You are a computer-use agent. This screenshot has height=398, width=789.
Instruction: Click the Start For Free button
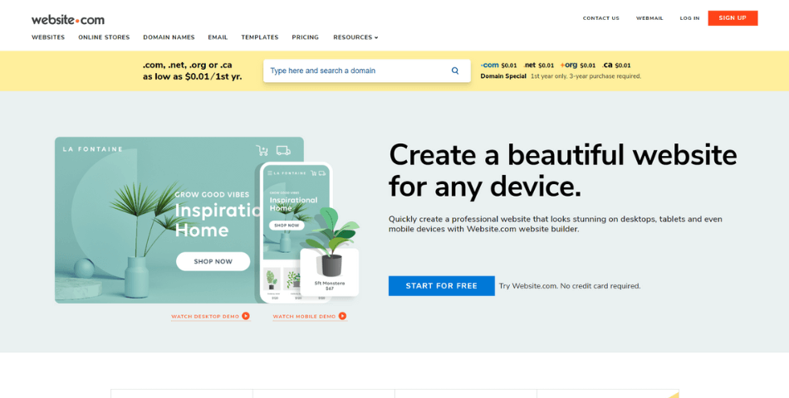coord(441,286)
